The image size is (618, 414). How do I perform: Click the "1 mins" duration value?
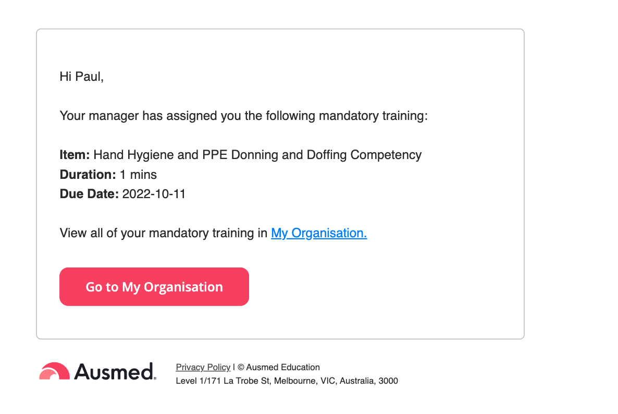point(138,174)
